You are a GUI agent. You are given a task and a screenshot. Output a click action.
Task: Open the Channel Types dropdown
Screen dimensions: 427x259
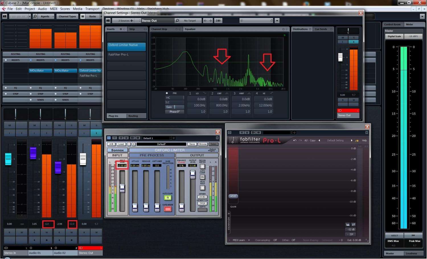click(x=68, y=16)
